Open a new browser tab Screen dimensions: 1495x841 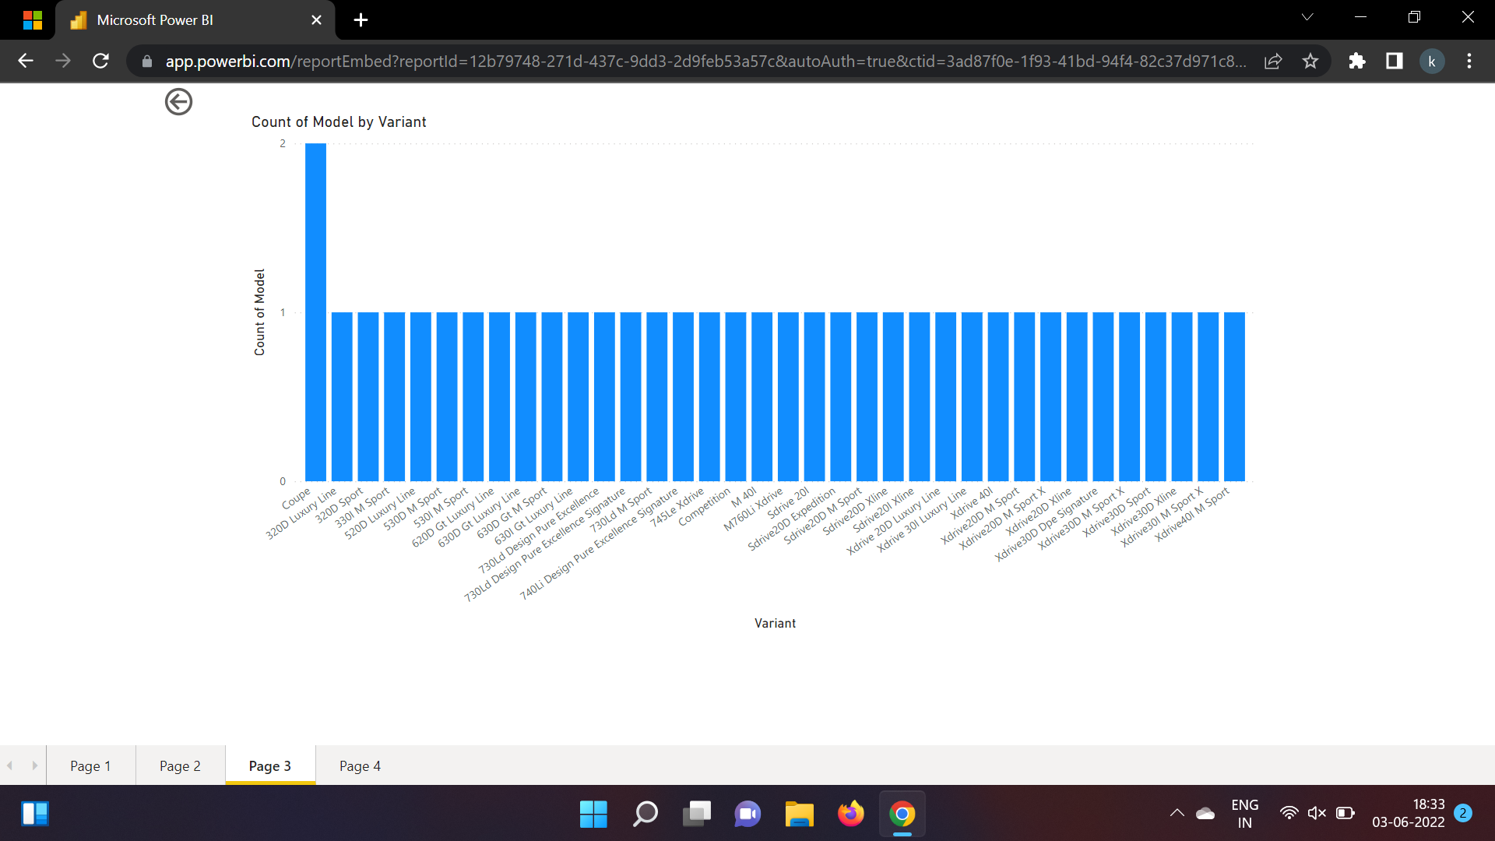pos(360,19)
